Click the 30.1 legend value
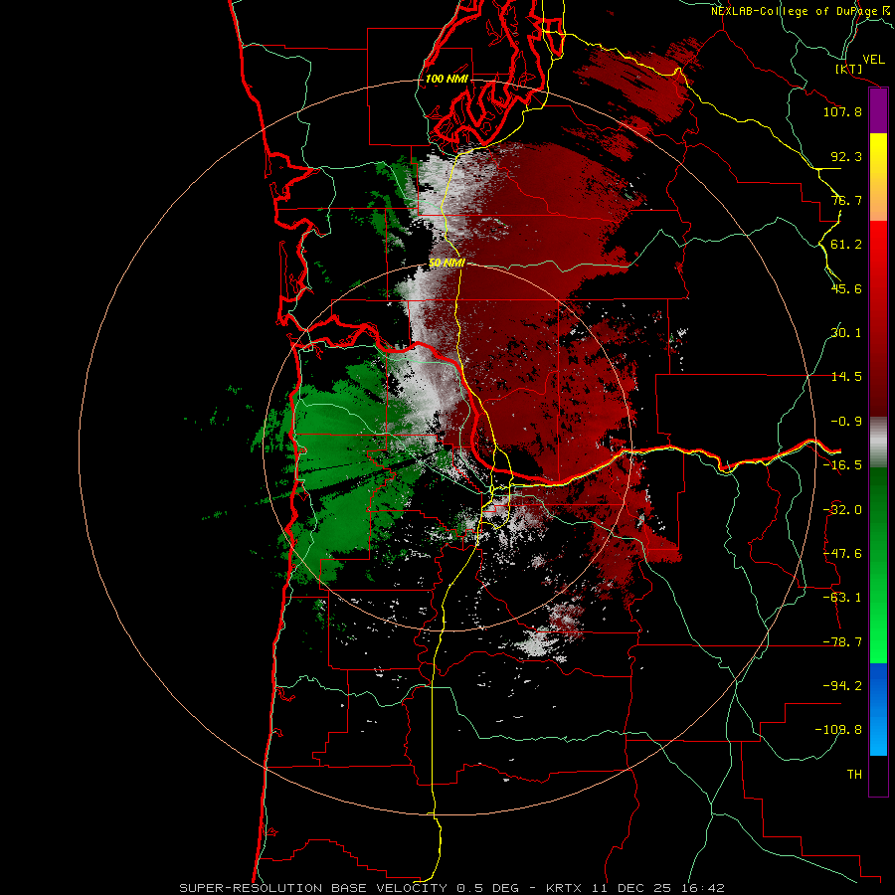The width and height of the screenshot is (895, 895). [846, 333]
